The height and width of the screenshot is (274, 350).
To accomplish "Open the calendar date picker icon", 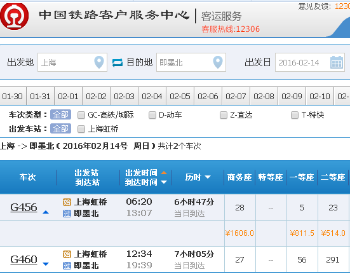I will [x=337, y=62].
